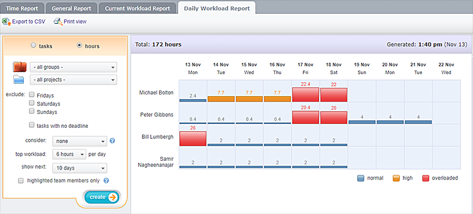Viewport: 473px width, 214px height.
Task: Click the Export to CSV spreadsheet icon
Action: pos(6,22)
